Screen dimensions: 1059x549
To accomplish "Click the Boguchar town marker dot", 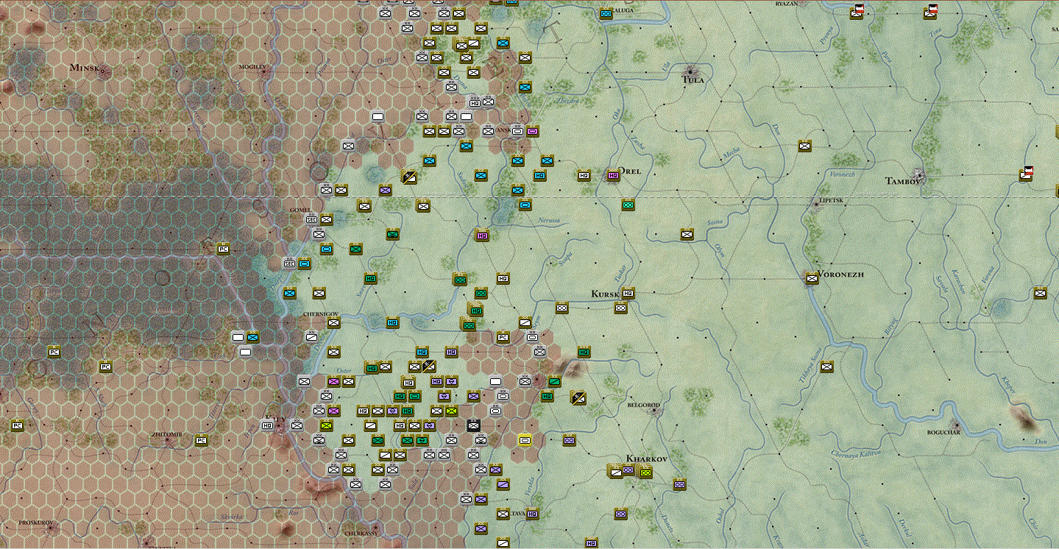I will click(x=955, y=424).
